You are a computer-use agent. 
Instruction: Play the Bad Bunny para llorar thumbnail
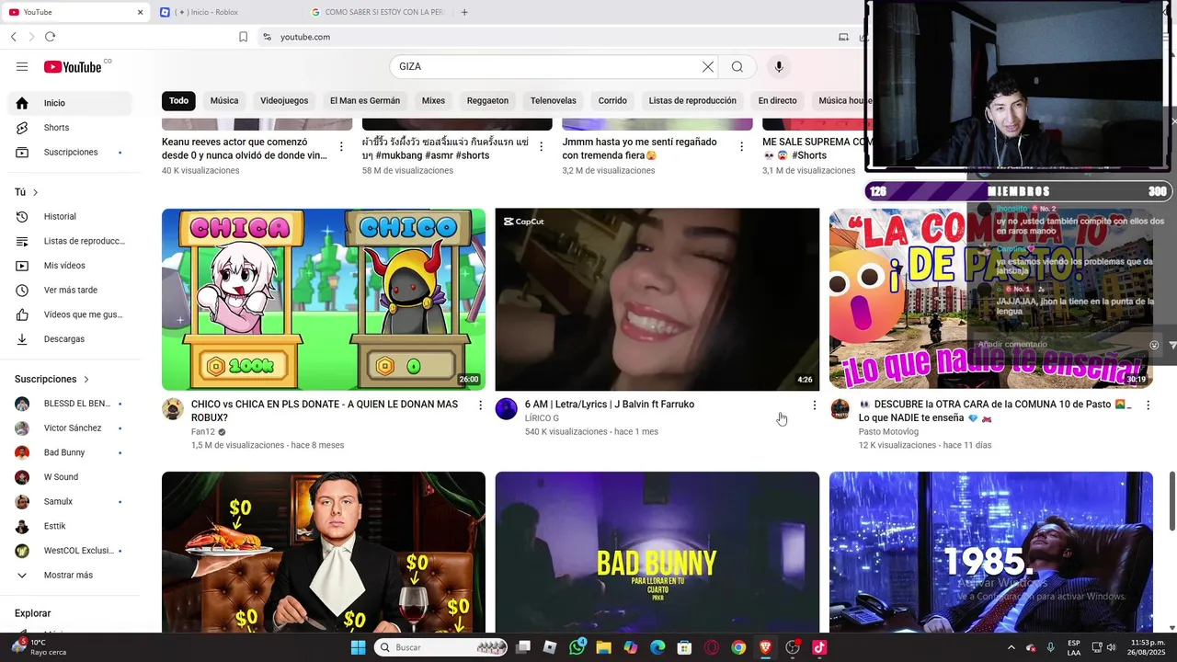click(657, 552)
